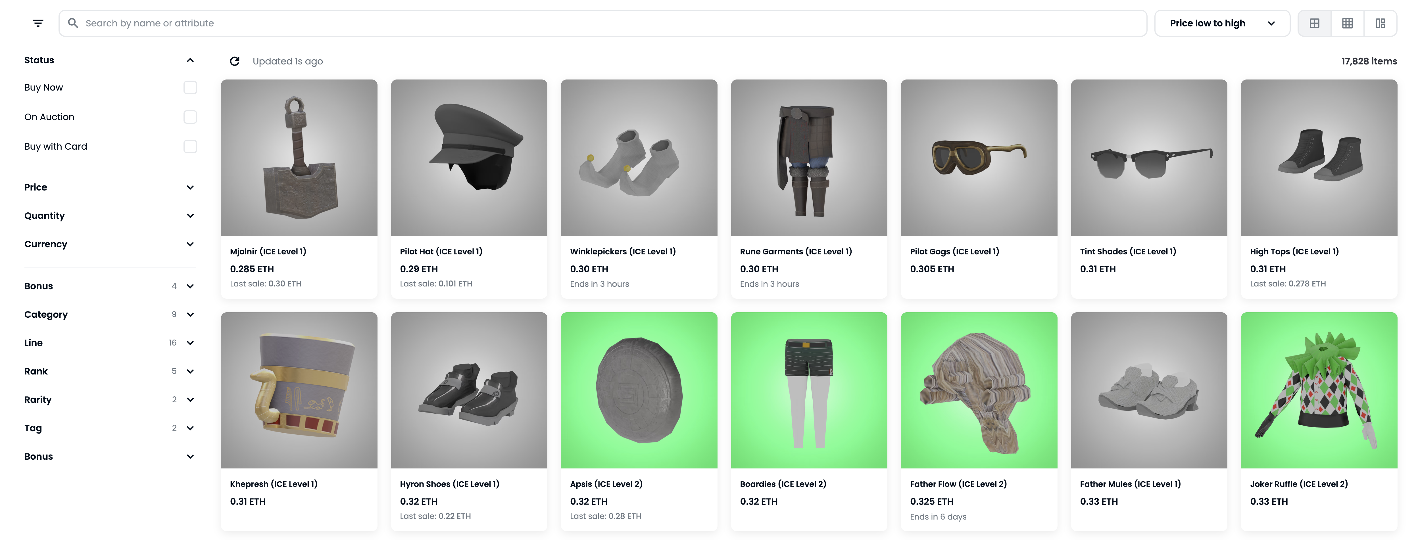Open the High Tops sneakers thumbnail
Viewport: 1418px width, 540px height.
(1319, 158)
